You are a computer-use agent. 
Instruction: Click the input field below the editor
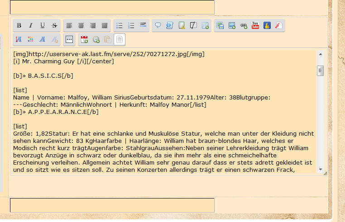click(112, 205)
